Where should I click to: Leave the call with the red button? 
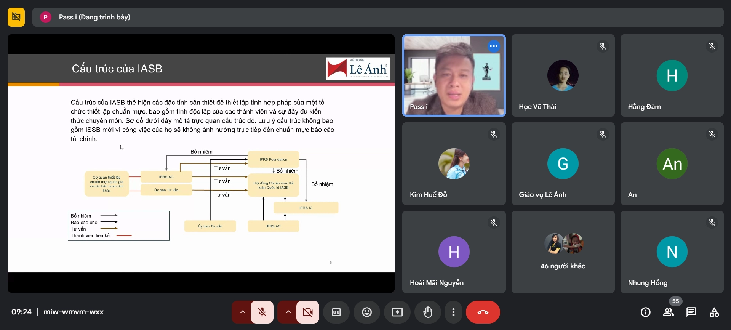[483, 312]
